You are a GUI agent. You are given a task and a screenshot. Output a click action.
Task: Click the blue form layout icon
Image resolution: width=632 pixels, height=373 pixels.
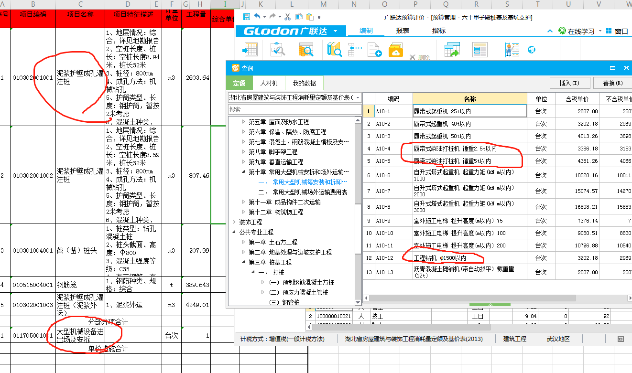479,49
